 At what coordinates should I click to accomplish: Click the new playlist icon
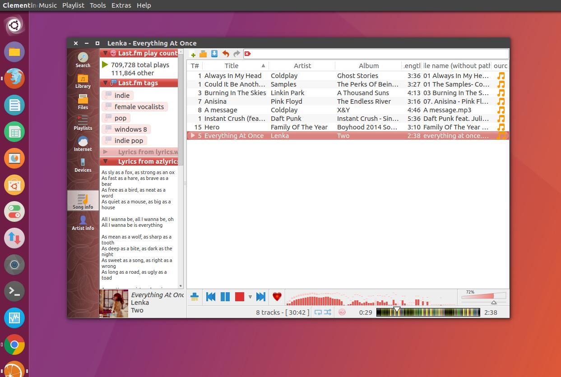(x=193, y=54)
